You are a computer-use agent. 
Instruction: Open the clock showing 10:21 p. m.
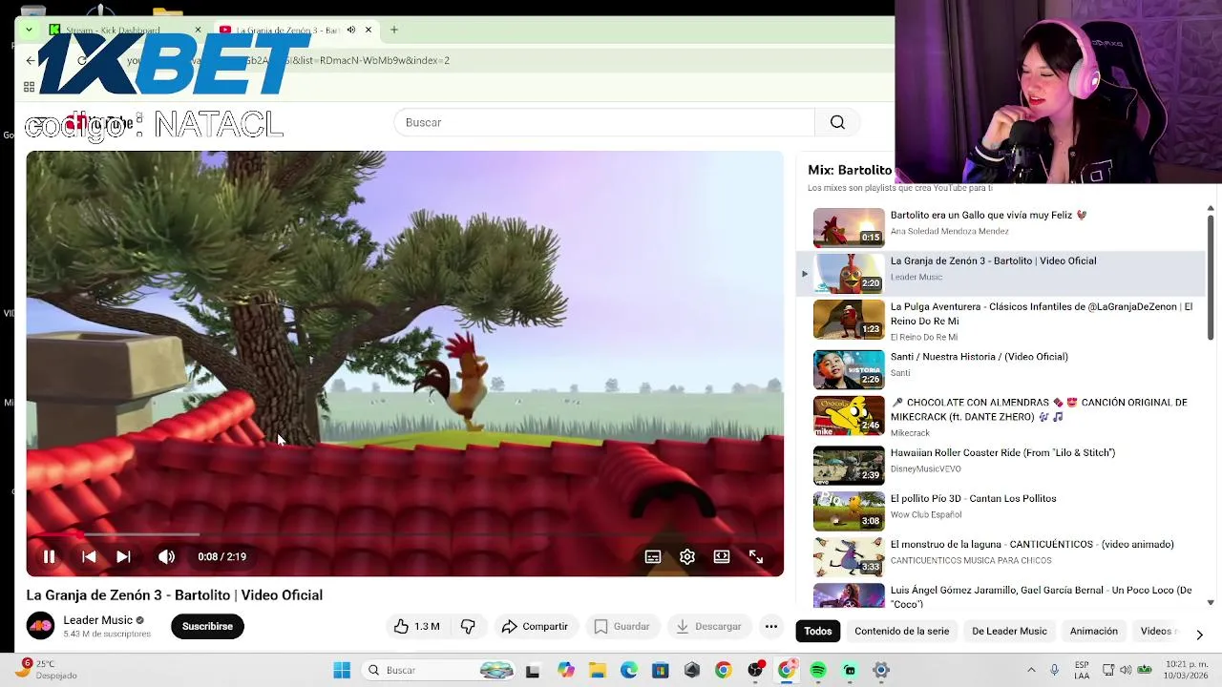(1188, 670)
